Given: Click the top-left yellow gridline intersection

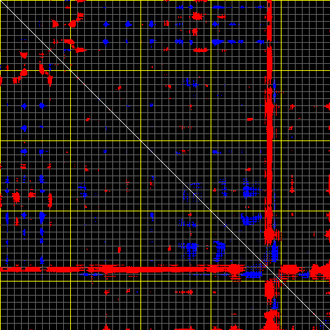Looking at the screenshot, I should (70, 70).
